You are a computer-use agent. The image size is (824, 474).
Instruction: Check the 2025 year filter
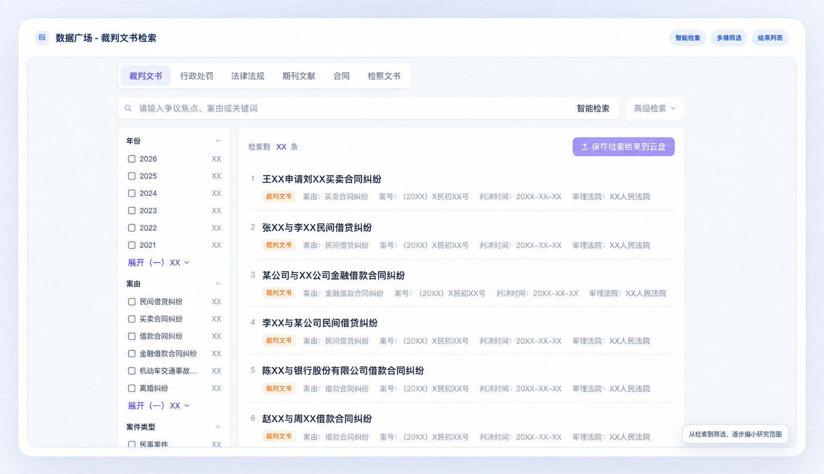(x=132, y=176)
